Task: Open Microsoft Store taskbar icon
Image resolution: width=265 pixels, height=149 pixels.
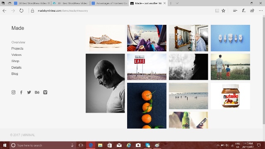Action: pos(110,145)
